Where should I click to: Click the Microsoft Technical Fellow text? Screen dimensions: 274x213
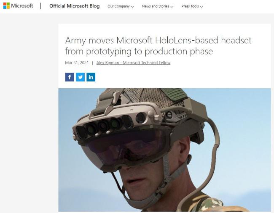(x=146, y=63)
